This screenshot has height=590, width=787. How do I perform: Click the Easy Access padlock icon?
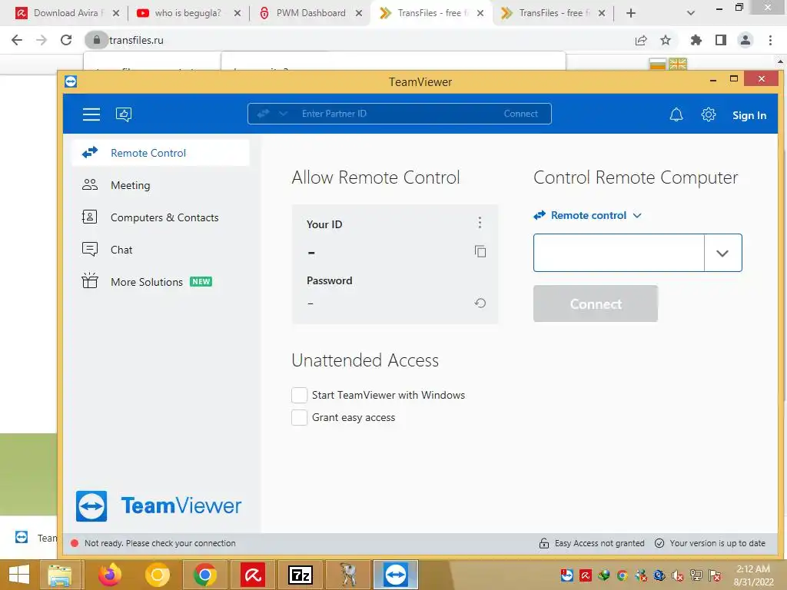[543, 543]
